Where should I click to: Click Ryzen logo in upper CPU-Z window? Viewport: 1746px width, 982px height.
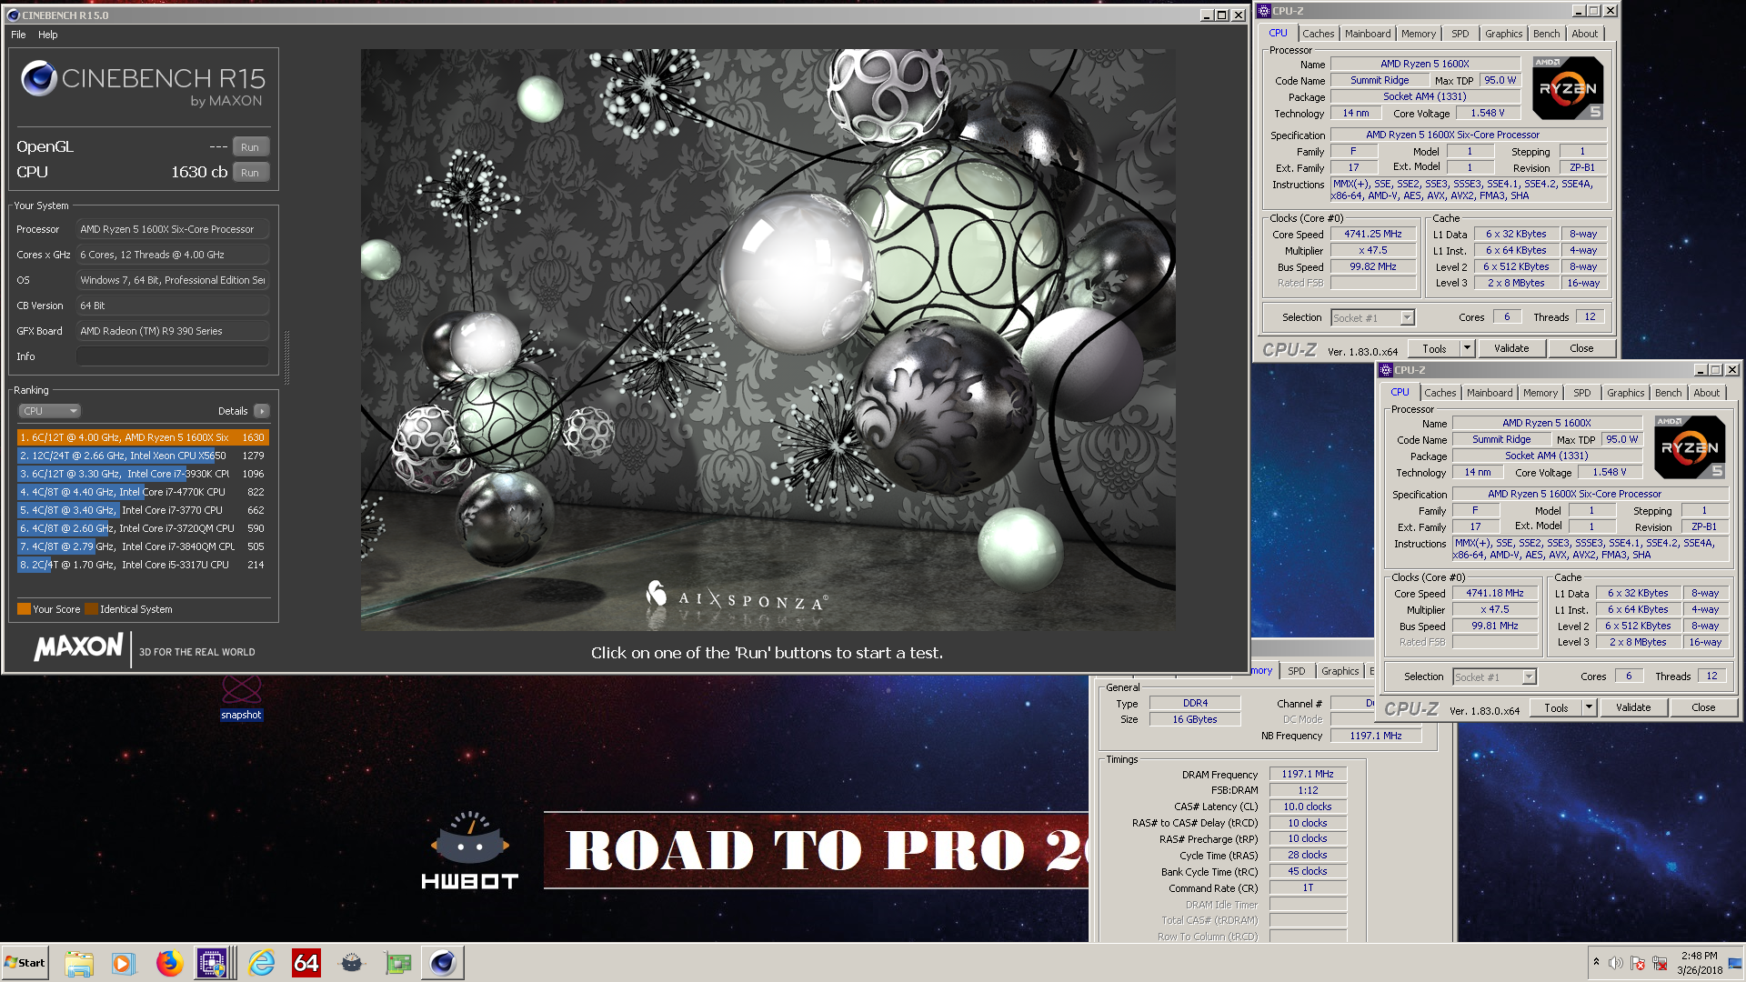pos(1568,88)
